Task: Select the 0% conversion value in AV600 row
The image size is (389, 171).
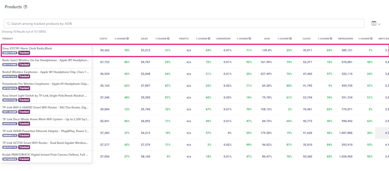Action: point(229,133)
